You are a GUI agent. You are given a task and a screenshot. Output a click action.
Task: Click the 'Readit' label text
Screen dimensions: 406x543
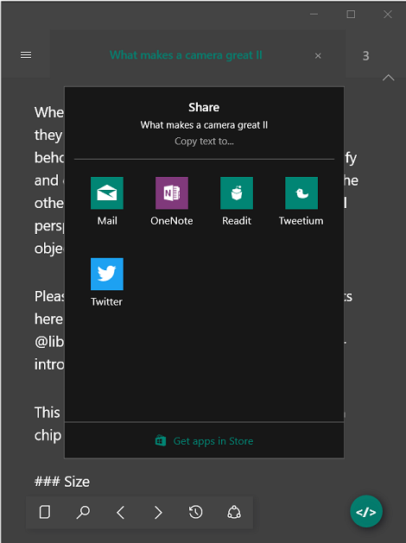pyautogui.click(x=237, y=221)
